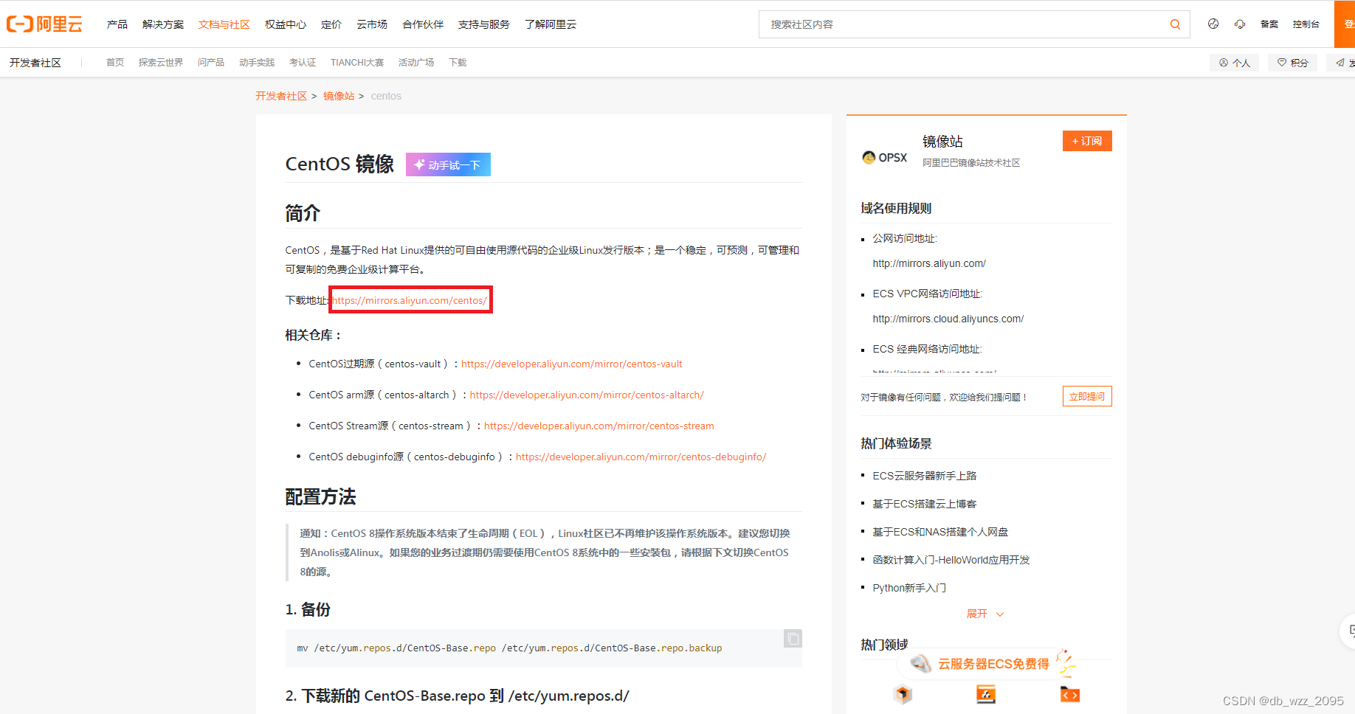
Task: Open the 产品 menu
Action: click(x=117, y=24)
